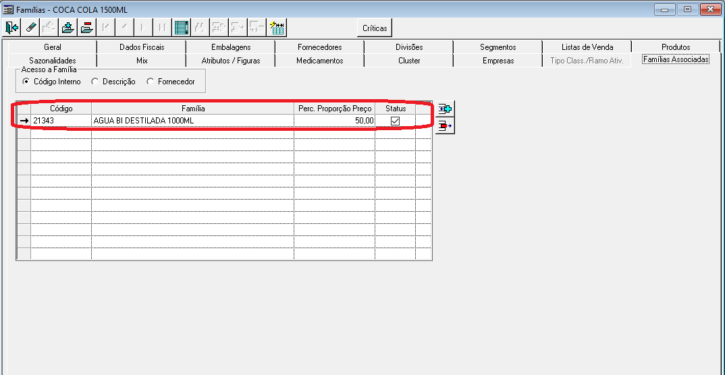
Task: Click row selector arrow beside 21343
Action: (24, 121)
